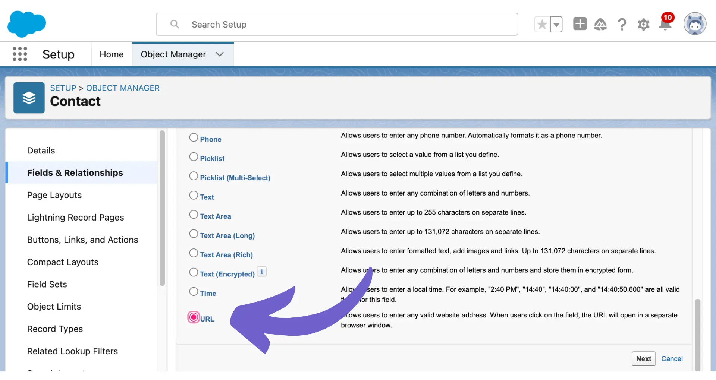Viewport: 716px width, 380px height.
Task: Open the Setup gear icon
Action: click(643, 25)
